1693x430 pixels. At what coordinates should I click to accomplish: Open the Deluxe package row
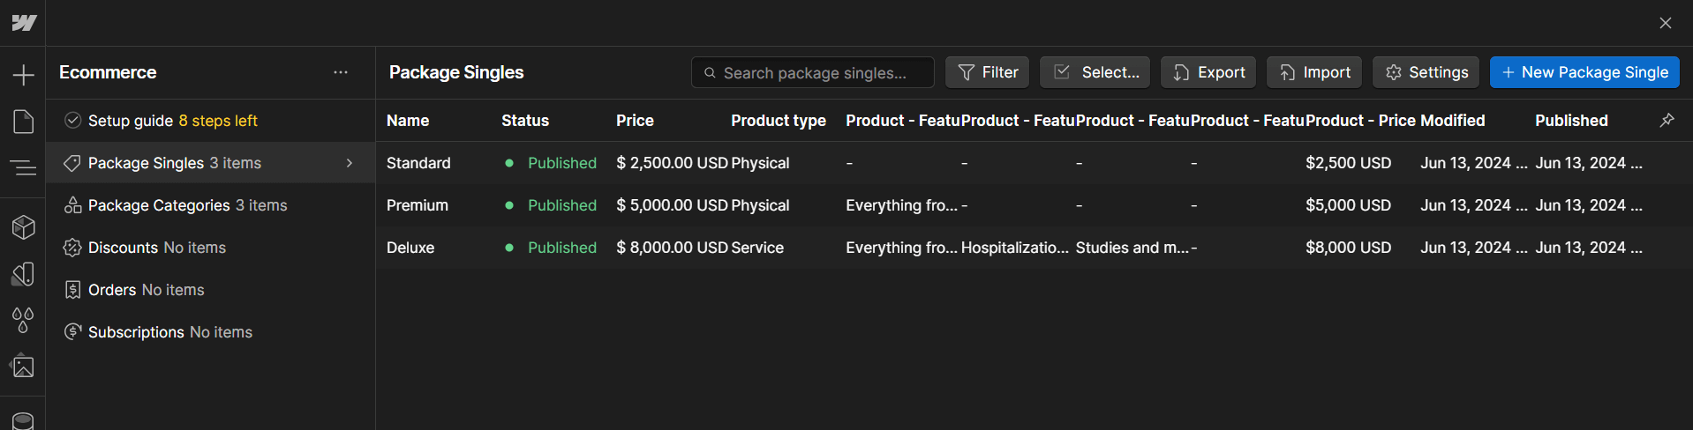[x=1034, y=248]
